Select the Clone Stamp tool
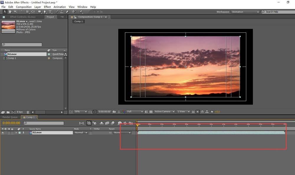 click(62, 12)
